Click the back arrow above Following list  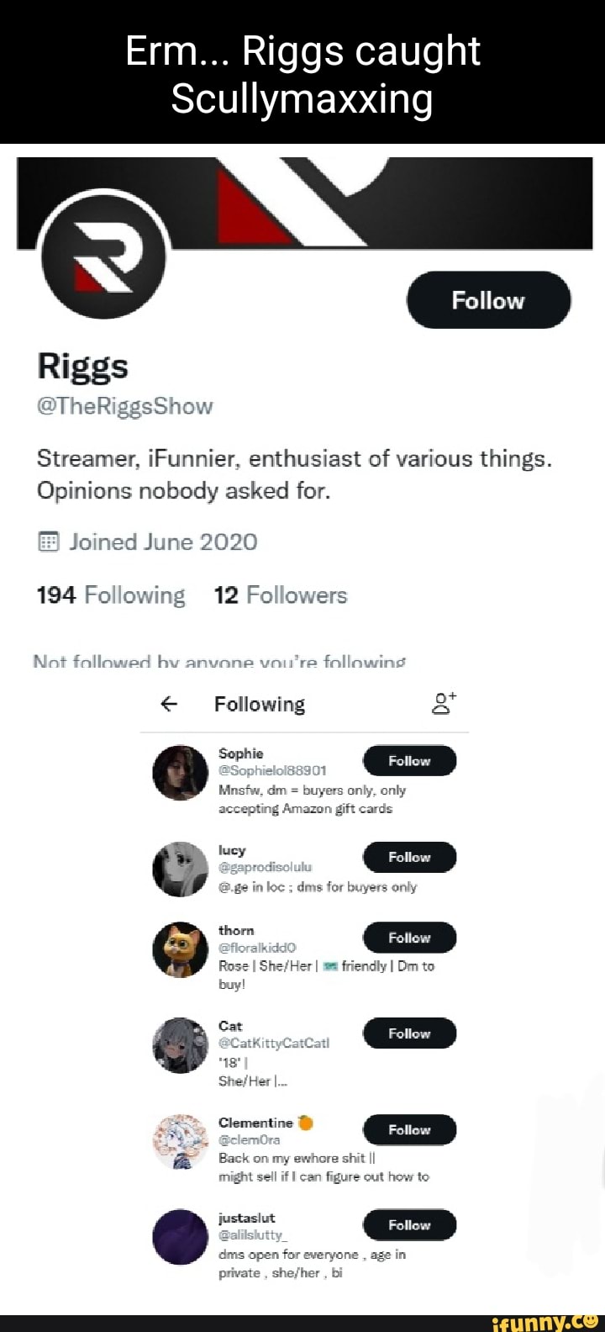click(168, 704)
